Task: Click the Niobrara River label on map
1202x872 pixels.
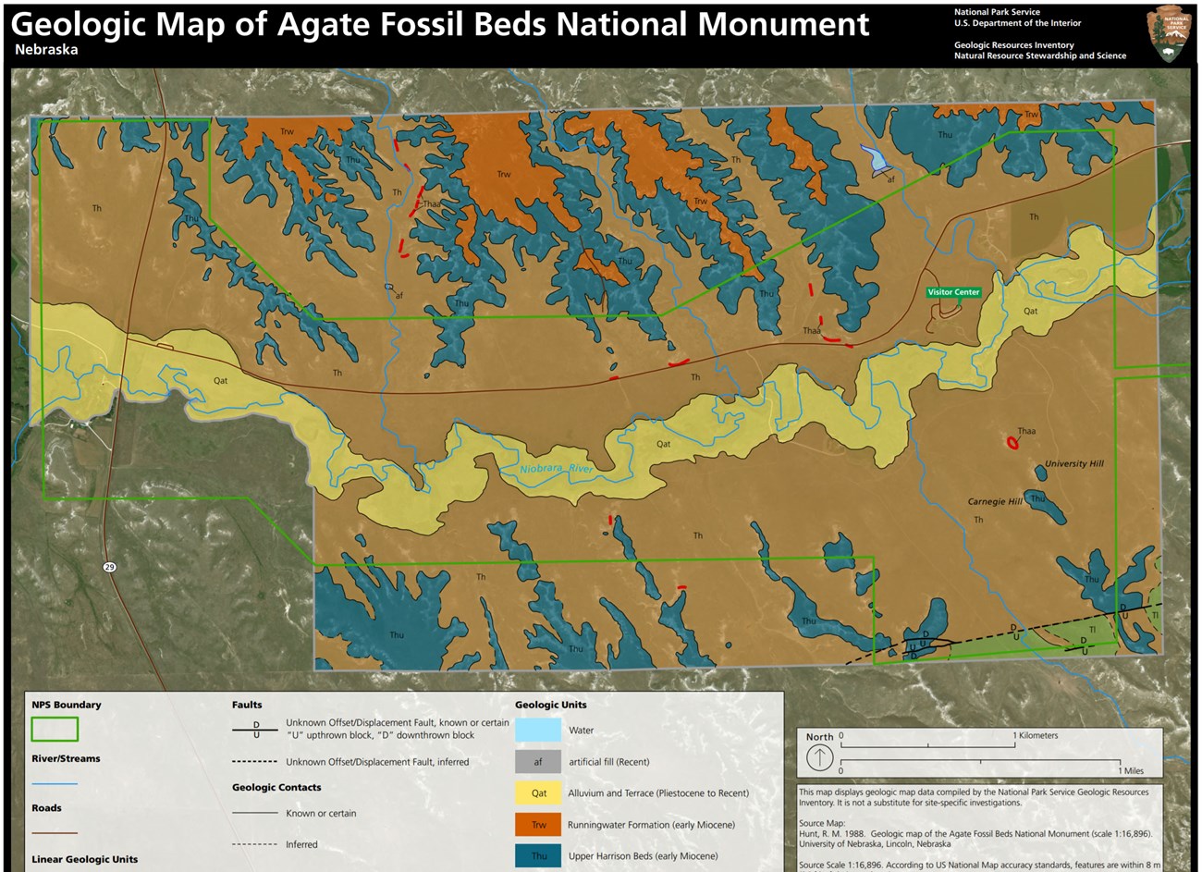Action: [x=555, y=470]
